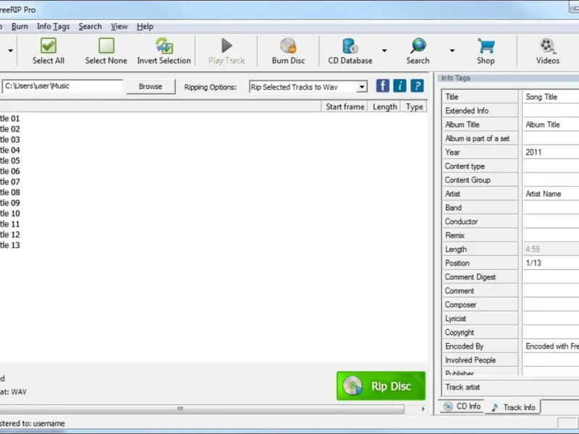Viewport: 579px width, 434px height.
Task: Expand the CD Database dropdown arrow
Action: tap(384, 51)
